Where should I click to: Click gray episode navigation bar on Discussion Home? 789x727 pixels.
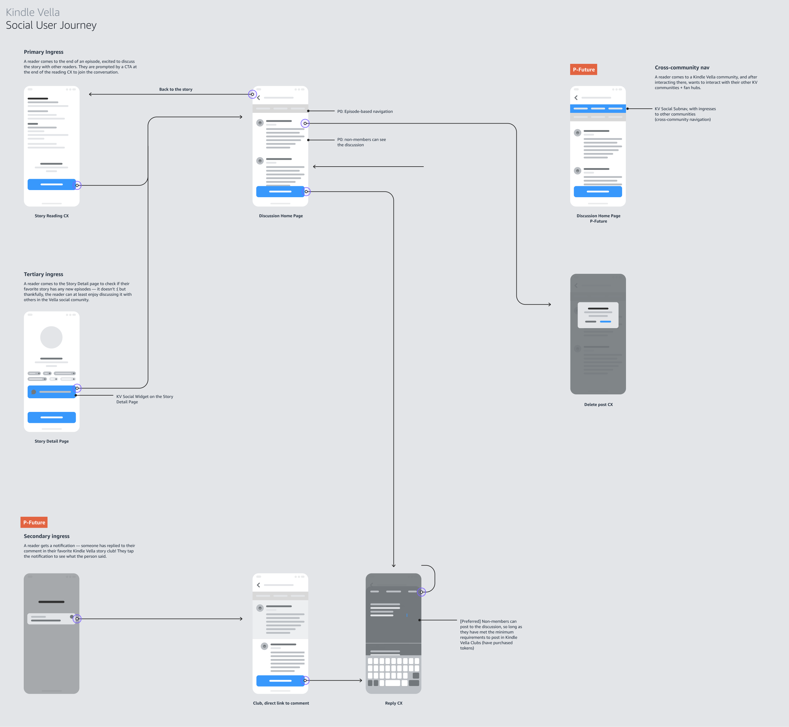pyautogui.click(x=280, y=109)
